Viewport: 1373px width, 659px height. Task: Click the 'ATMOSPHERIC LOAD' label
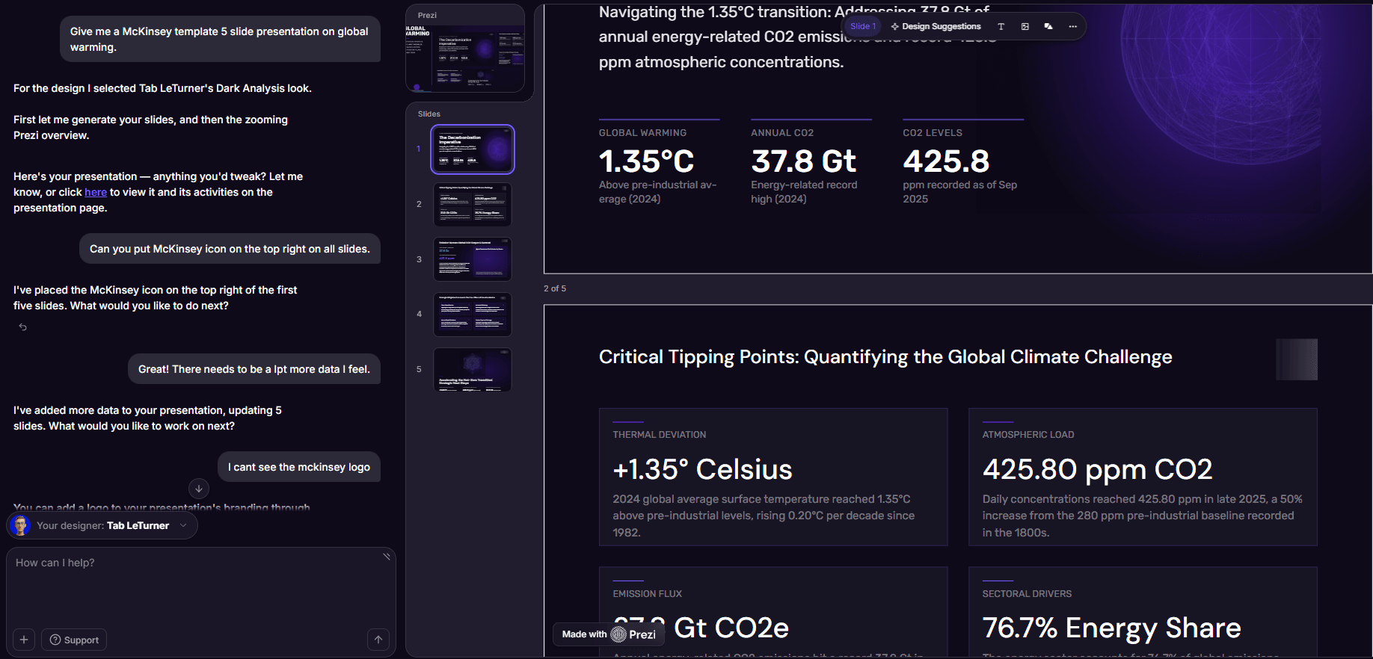1028,435
